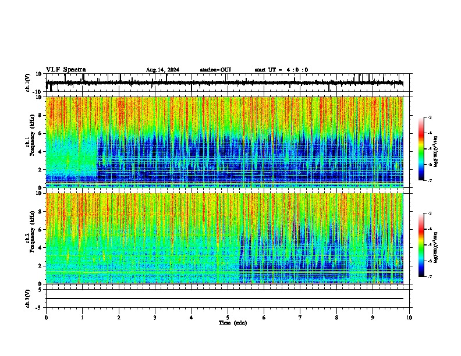Click the ch.2 spectrogram color bar
This screenshot has width=461, height=356.
[x=421, y=245]
